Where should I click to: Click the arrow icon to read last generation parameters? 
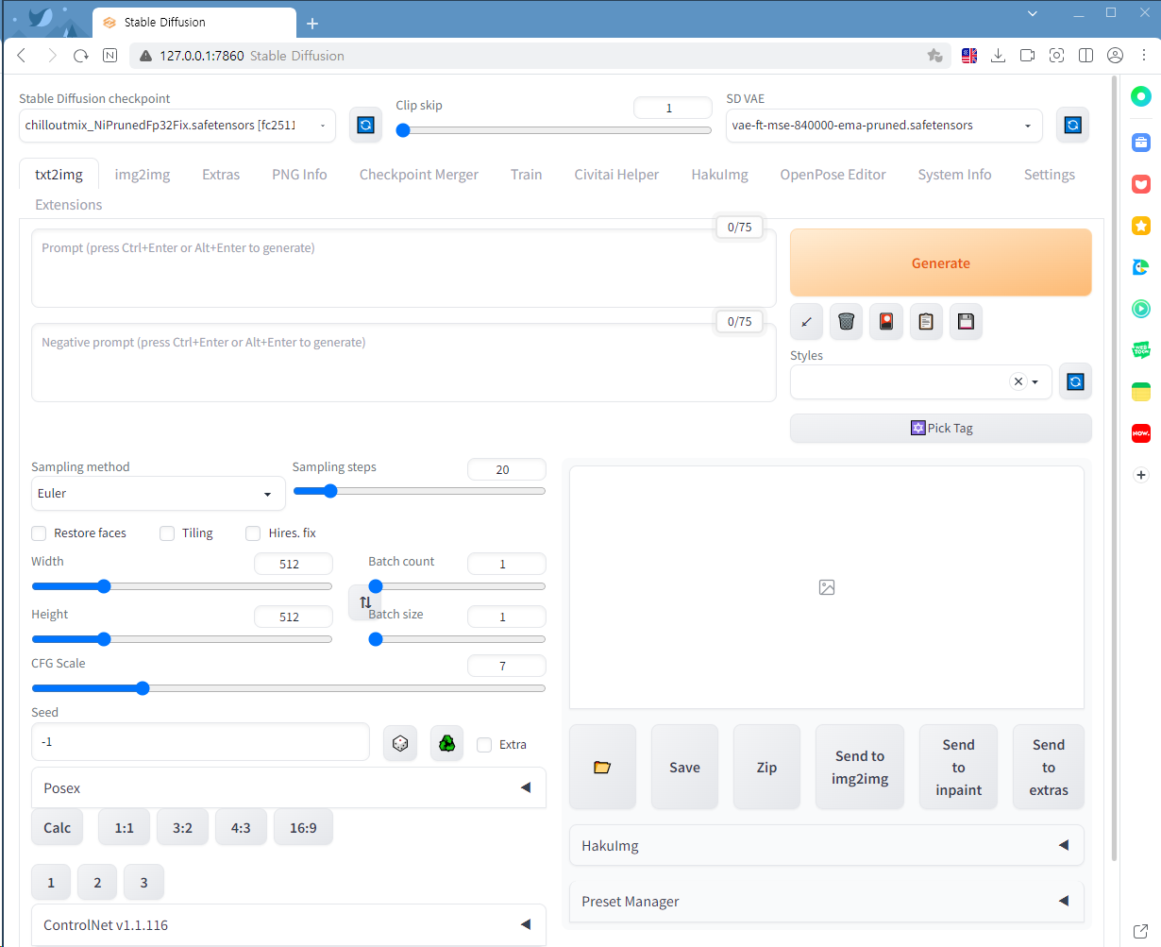806,322
